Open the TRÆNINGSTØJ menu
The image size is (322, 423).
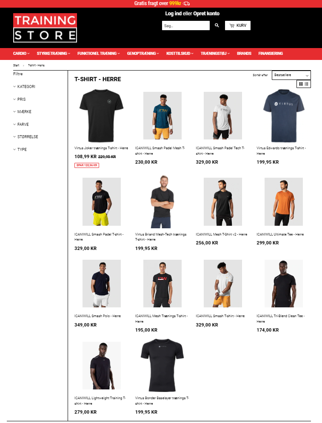215,54
